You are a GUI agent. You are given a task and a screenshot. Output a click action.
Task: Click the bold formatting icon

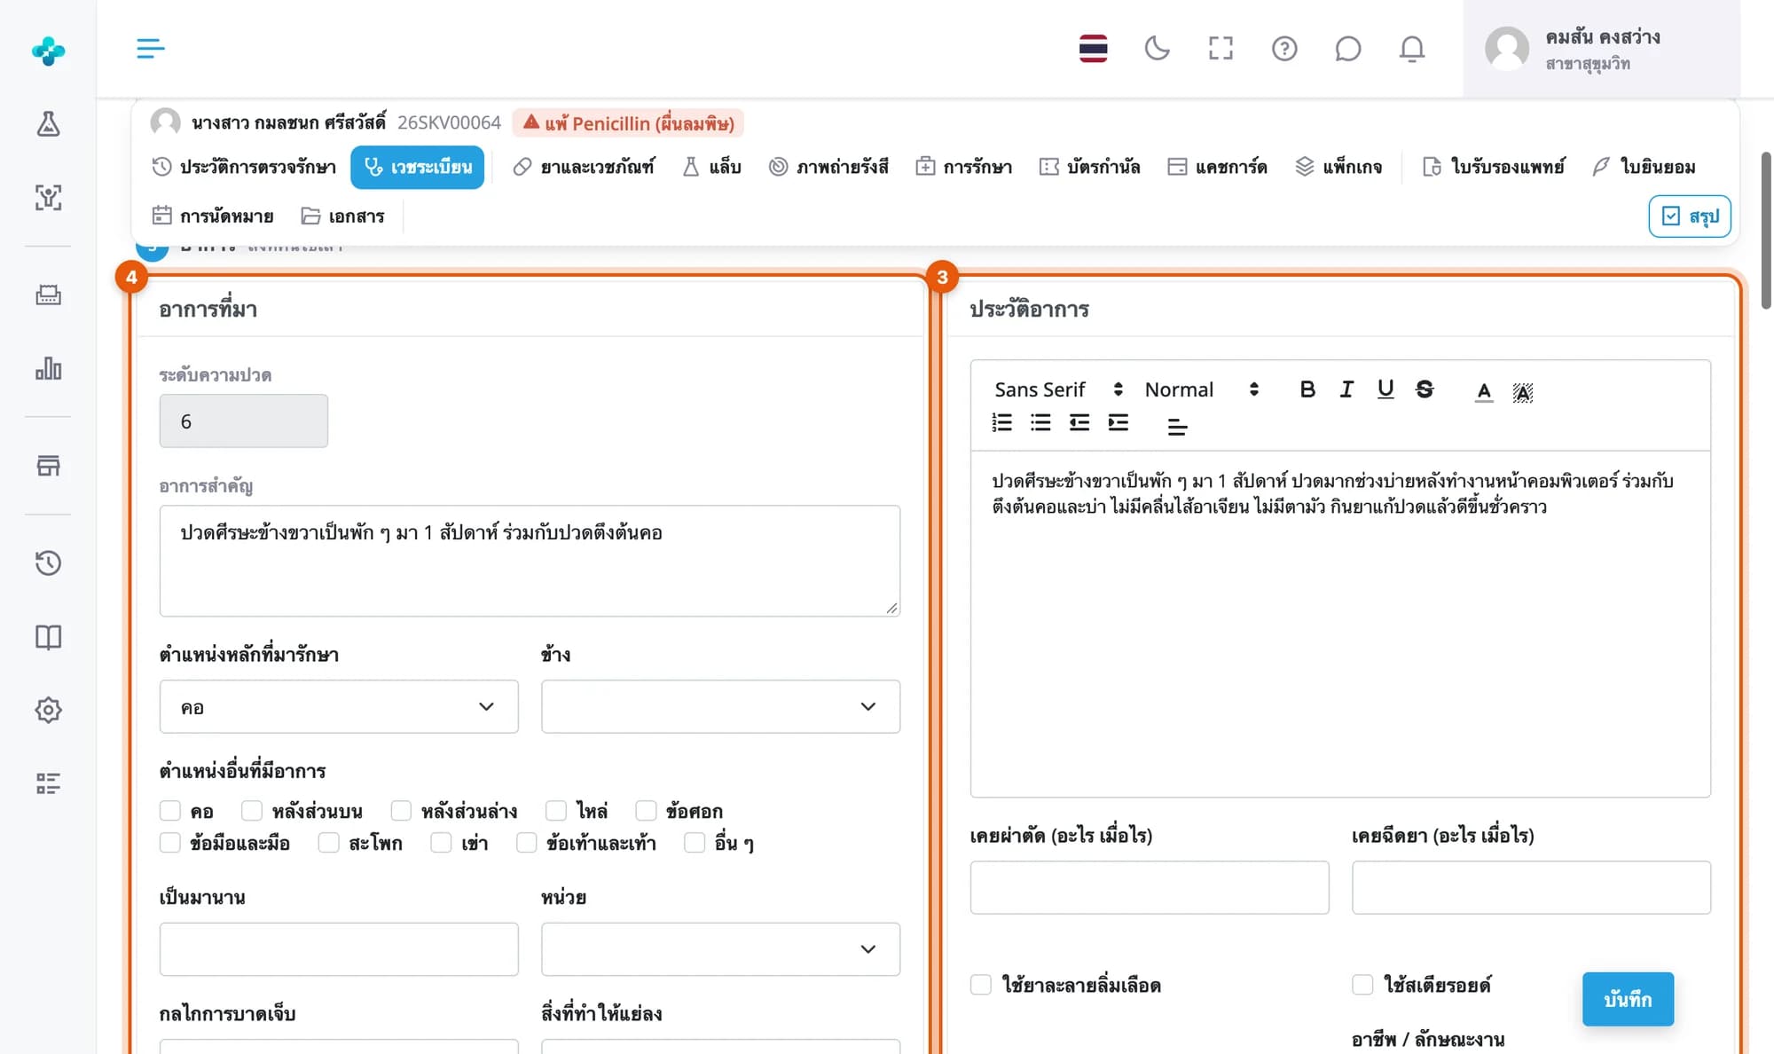tap(1307, 389)
